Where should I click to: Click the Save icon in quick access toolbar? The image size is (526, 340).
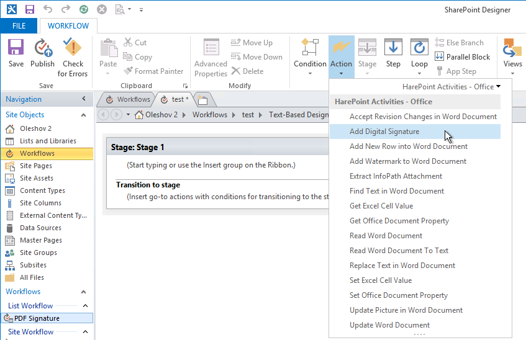tap(30, 9)
